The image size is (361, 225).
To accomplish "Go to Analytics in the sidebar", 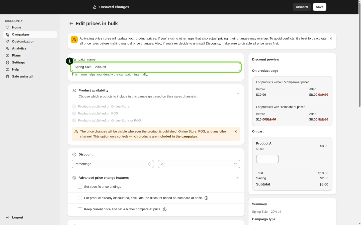I will (30, 48).
